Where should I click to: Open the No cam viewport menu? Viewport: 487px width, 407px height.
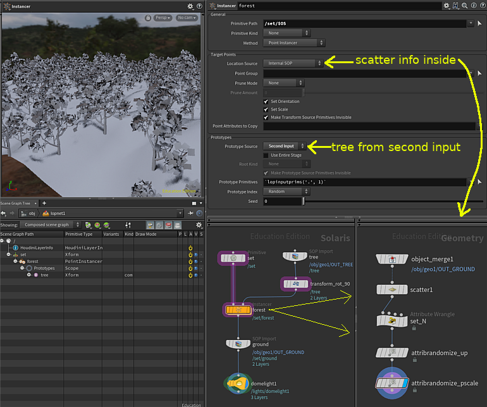coord(187,18)
